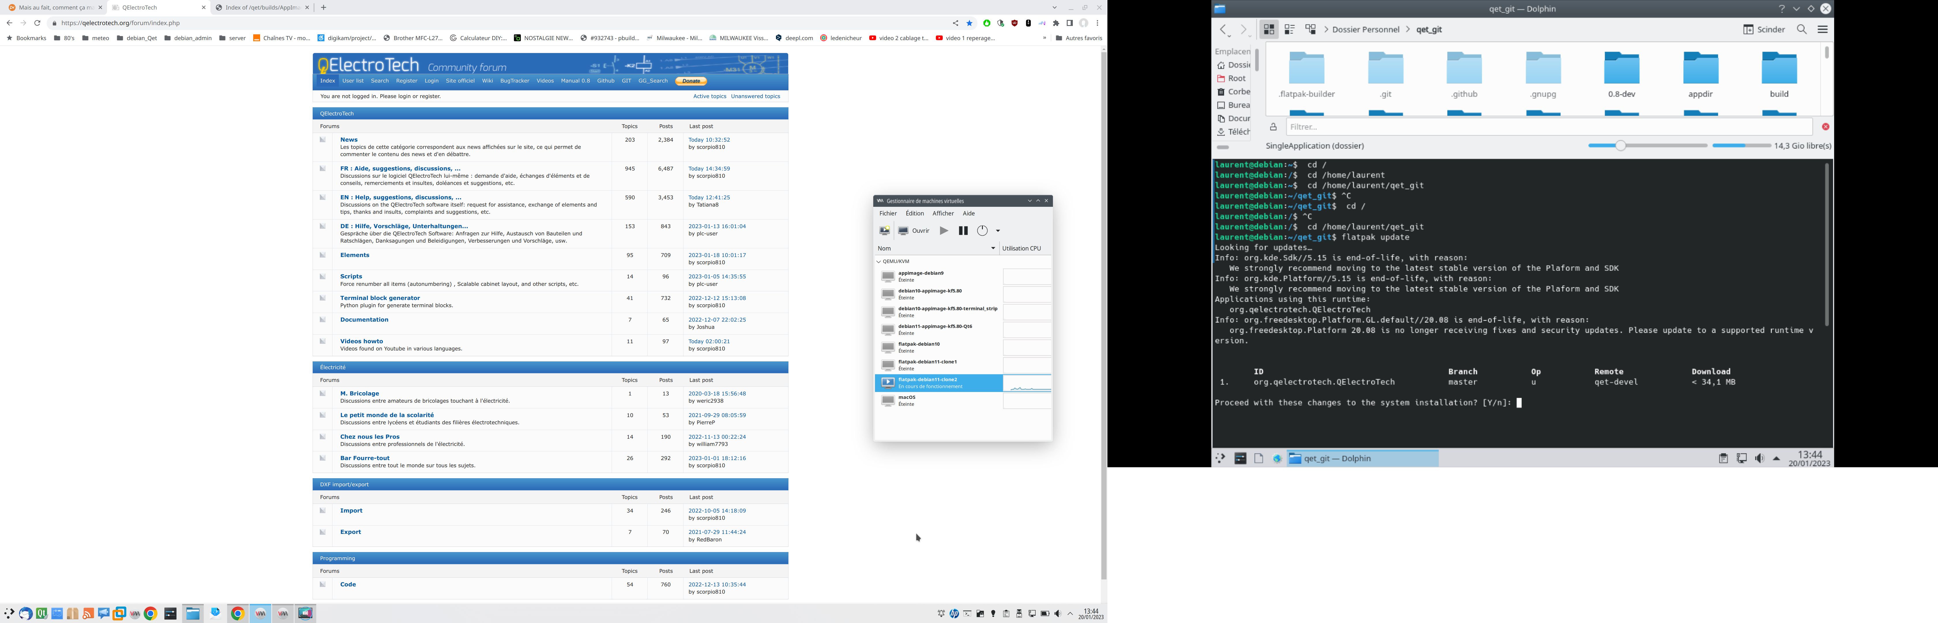Collapse the QEMU/KVM connection group
Screen dimensions: 1938x623
coord(879,262)
